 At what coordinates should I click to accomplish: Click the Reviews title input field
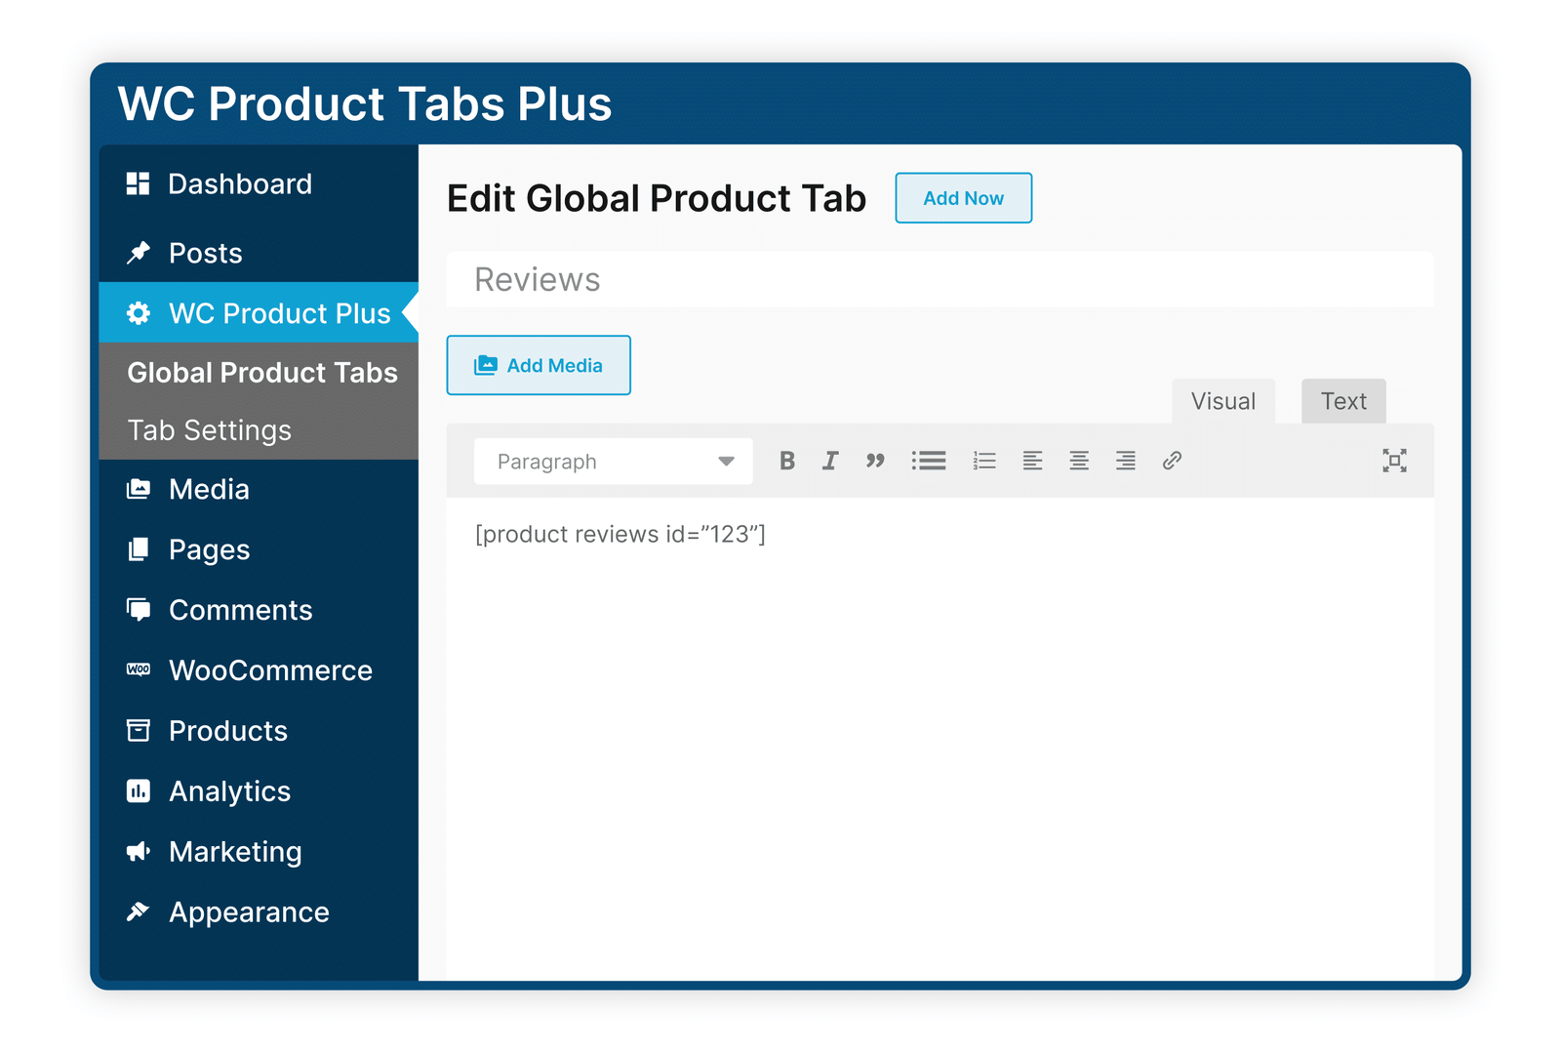pyautogui.click(x=941, y=279)
